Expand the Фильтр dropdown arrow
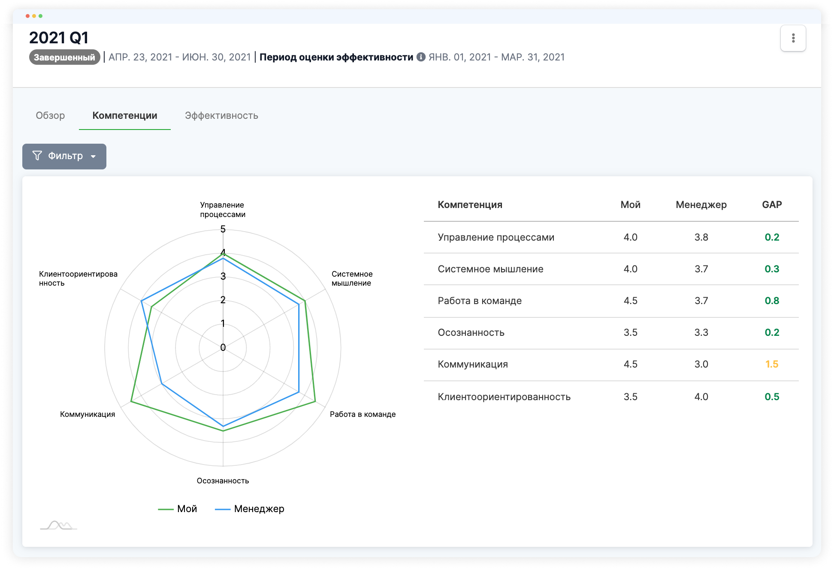834x570 pixels. pos(93,157)
